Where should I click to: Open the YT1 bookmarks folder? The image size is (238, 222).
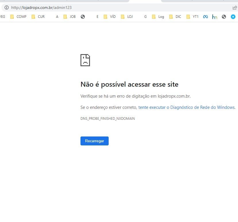point(192,17)
